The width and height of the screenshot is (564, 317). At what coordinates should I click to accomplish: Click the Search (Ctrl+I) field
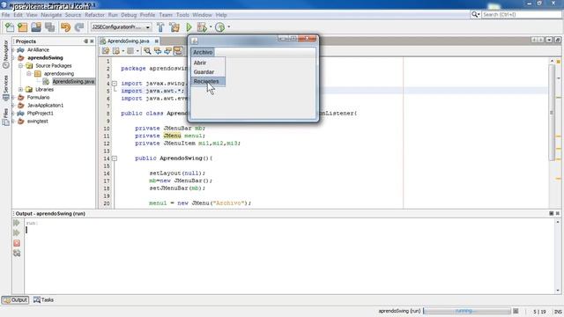pyautogui.click(x=522, y=15)
